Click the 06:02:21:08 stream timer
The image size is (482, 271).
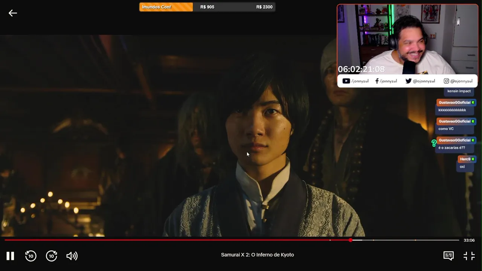coord(361,69)
